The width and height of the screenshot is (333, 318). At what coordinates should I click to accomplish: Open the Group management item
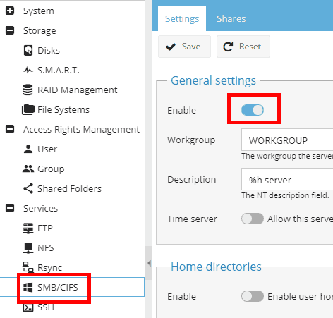(x=44, y=169)
